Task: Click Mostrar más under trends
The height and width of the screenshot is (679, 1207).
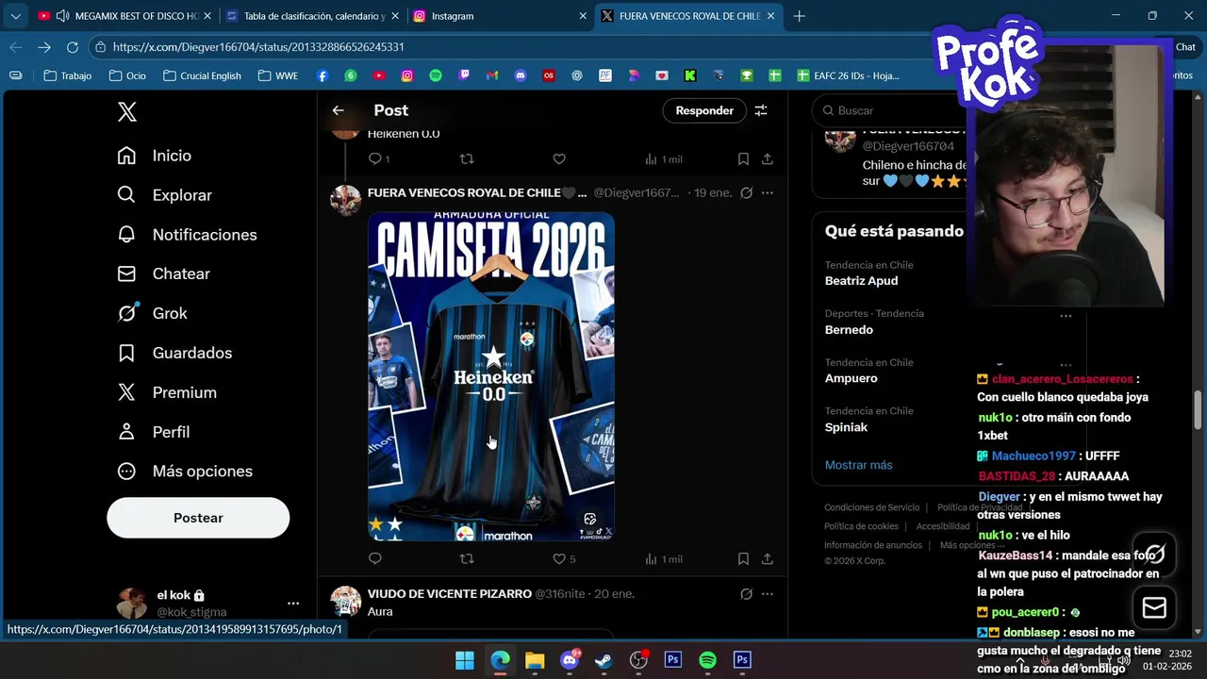Action: click(x=858, y=465)
